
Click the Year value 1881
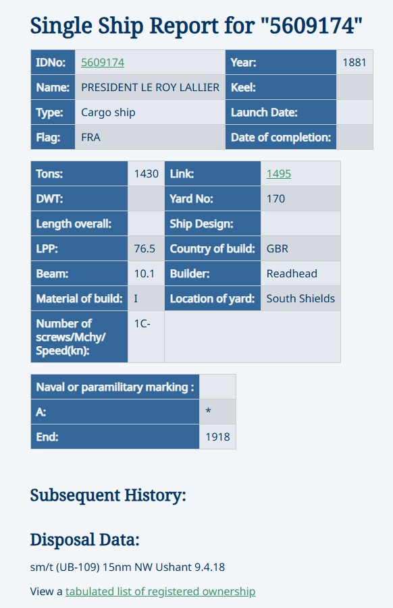pos(355,63)
